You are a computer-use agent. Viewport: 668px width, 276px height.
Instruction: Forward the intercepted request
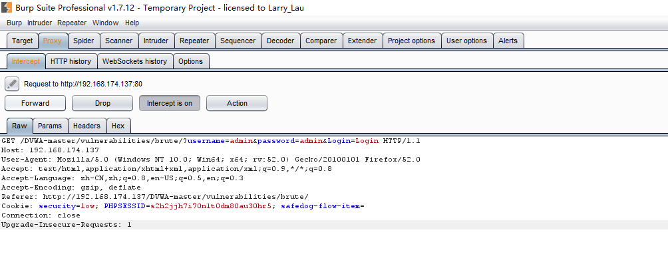35,103
